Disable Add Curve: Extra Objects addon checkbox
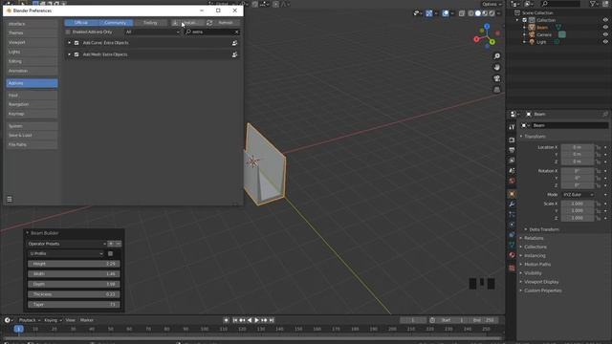The width and height of the screenshot is (612, 344). [76, 43]
